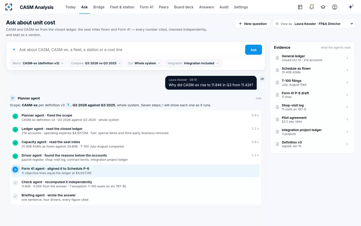Click the active bolt icon on Form 41 agent
361x226 pixels.
[x=15, y=170]
